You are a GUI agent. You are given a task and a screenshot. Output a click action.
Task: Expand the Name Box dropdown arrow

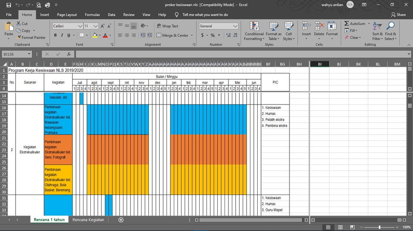29,54
